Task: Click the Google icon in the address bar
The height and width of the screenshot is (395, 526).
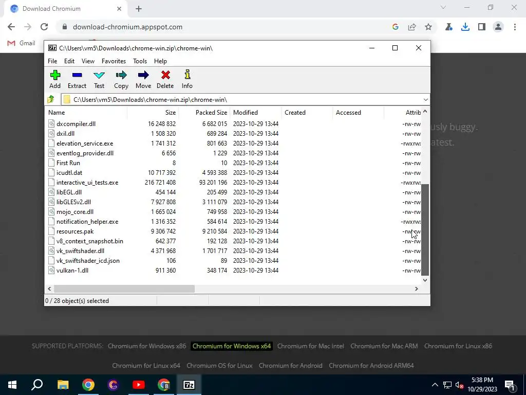Action: (396, 27)
